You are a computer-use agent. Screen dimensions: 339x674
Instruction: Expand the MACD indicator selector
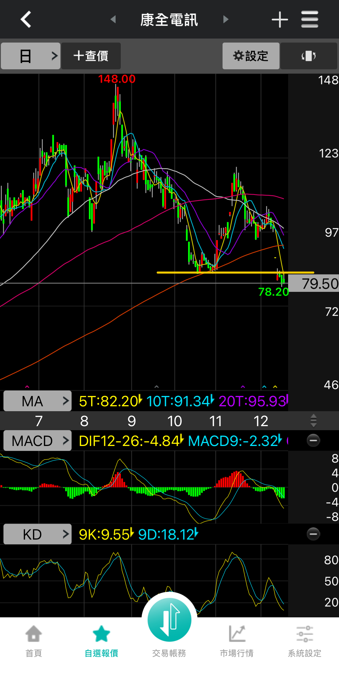pos(37,441)
